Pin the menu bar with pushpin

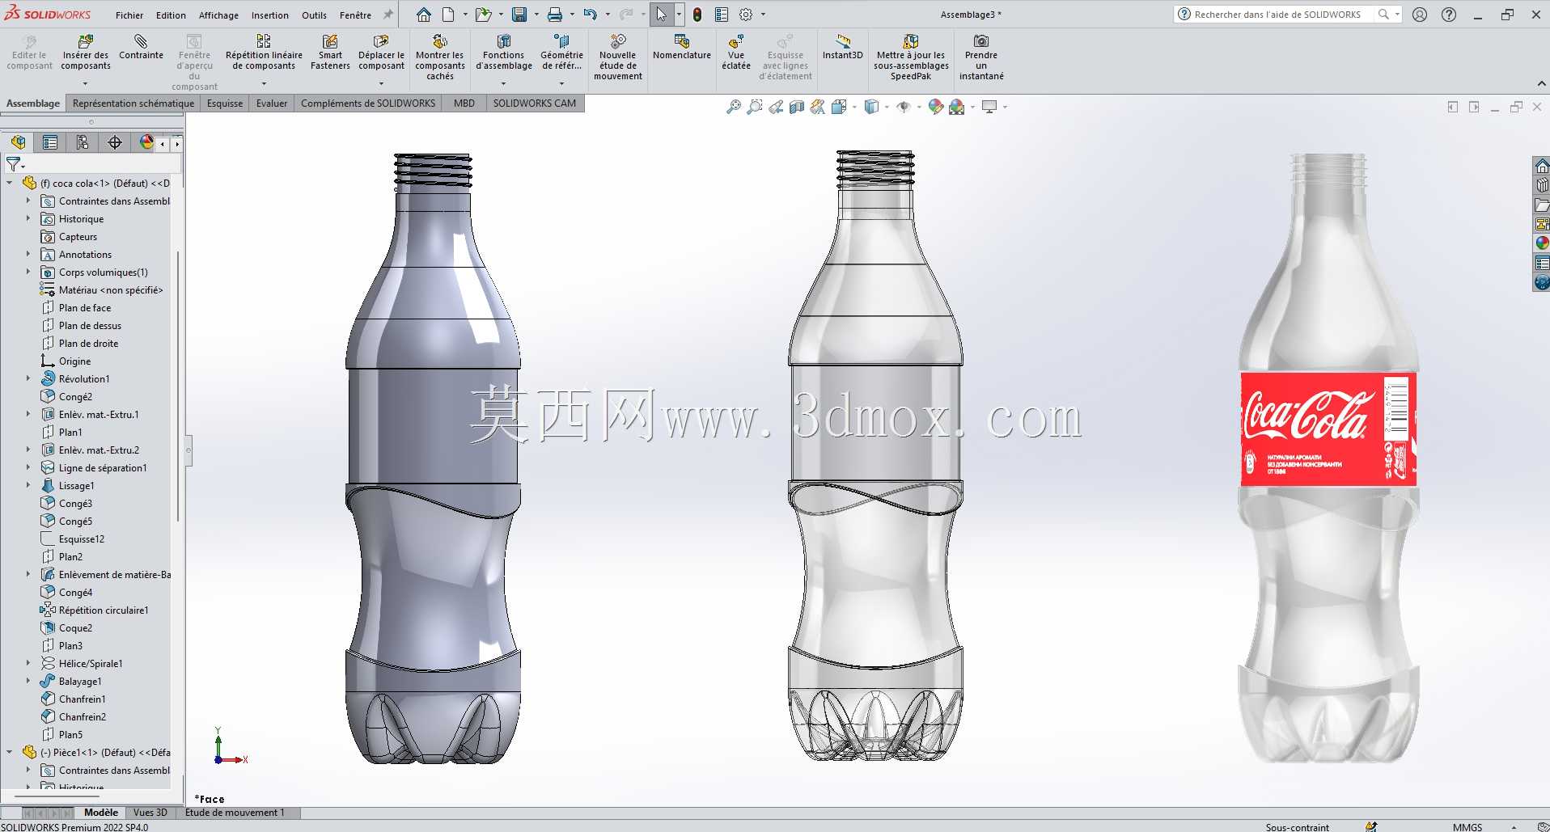387,15
